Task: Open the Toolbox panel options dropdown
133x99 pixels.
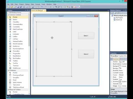Action: pyautogui.click(x=25, y=10)
